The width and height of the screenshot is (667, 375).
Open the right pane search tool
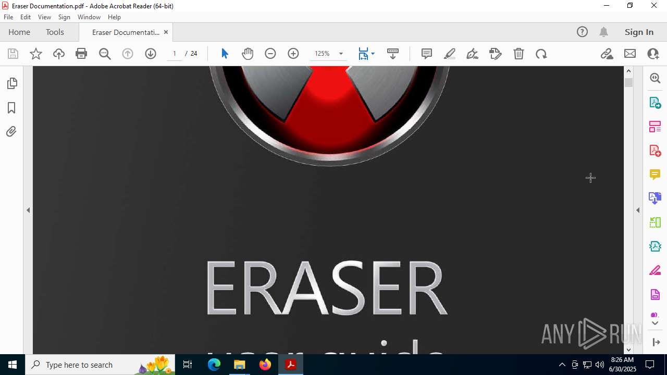click(655, 78)
